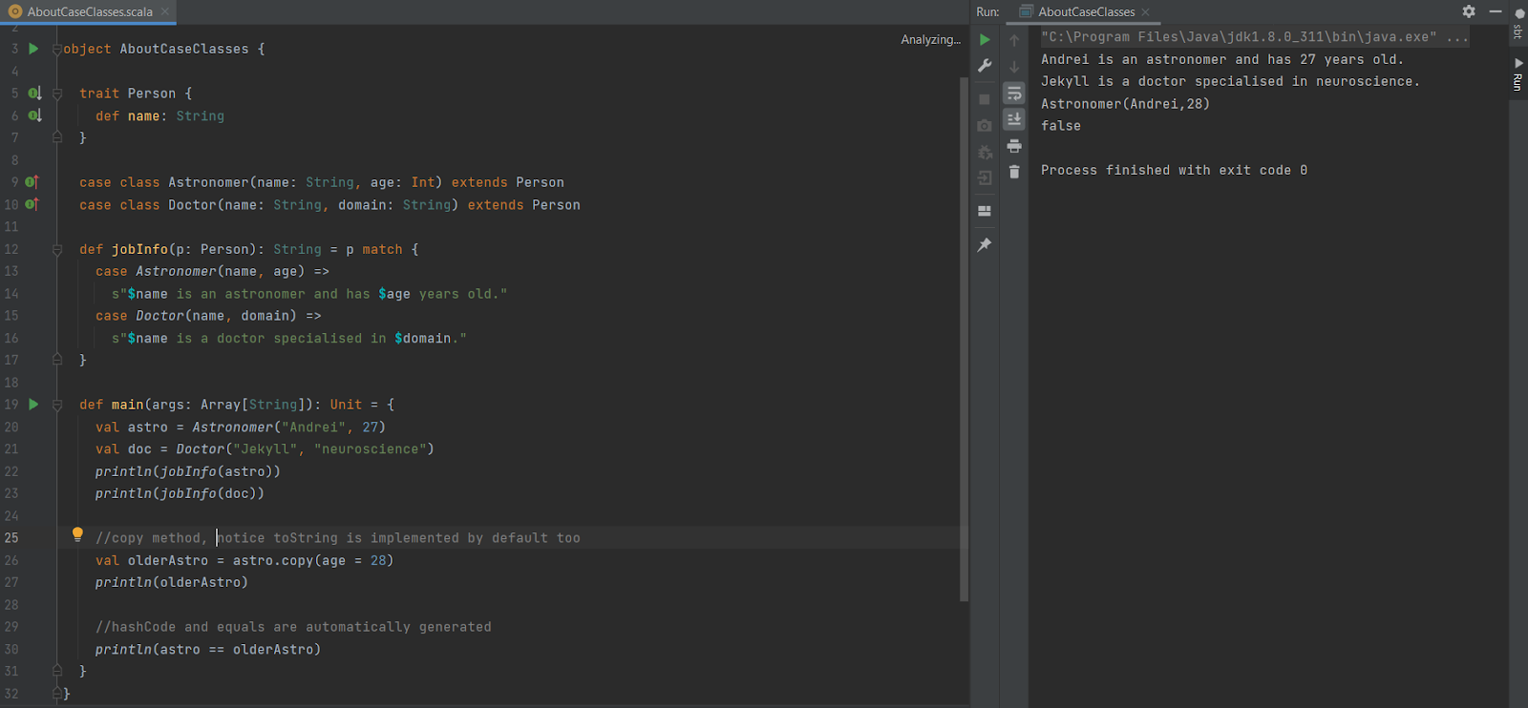This screenshot has height=708, width=1528.
Task: Collapse the object AboutCaseClasses block
Action: pos(56,50)
